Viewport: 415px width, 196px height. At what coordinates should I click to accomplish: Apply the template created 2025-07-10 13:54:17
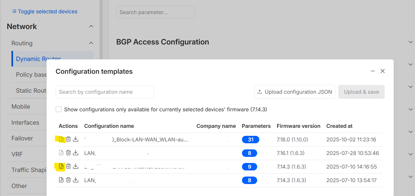(x=61, y=180)
